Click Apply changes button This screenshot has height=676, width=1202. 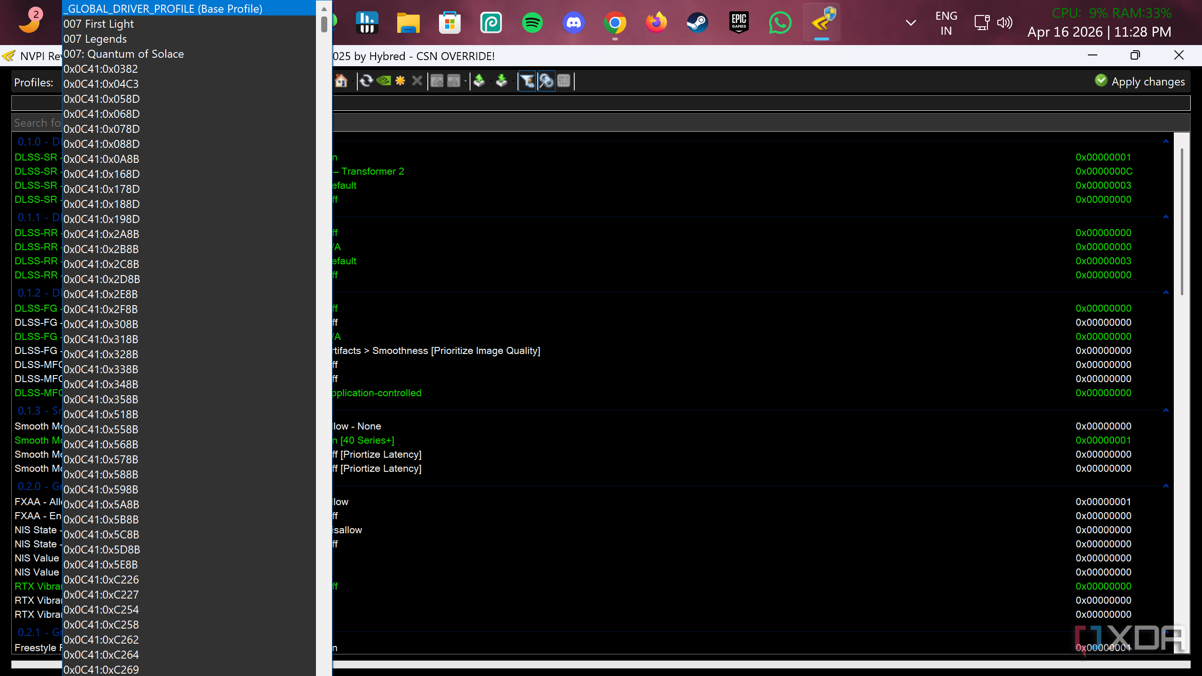pos(1140,82)
